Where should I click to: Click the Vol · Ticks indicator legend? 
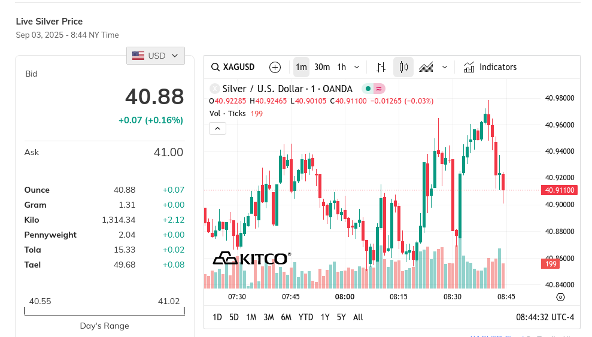tap(227, 114)
